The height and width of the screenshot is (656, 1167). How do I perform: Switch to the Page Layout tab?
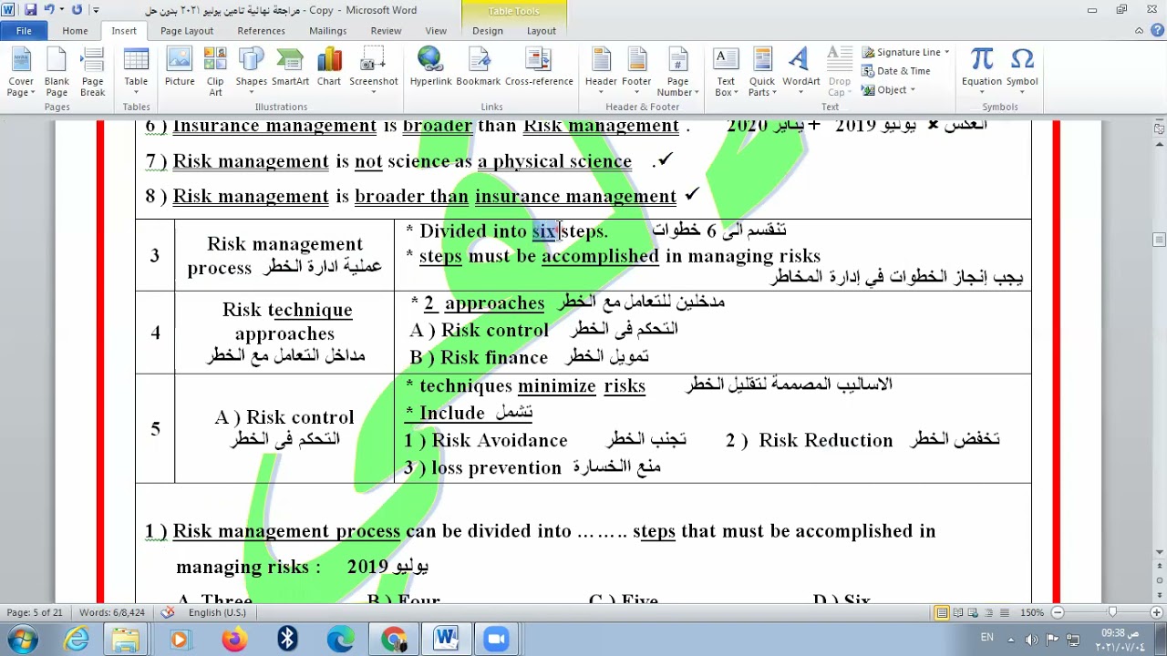(x=187, y=31)
